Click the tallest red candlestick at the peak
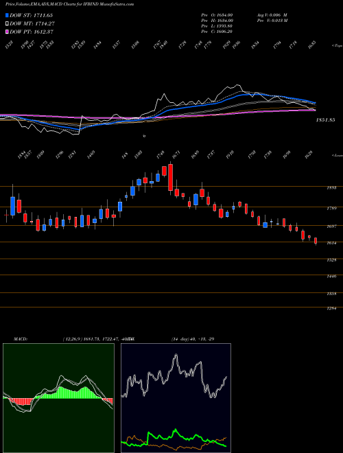 pos(170,177)
